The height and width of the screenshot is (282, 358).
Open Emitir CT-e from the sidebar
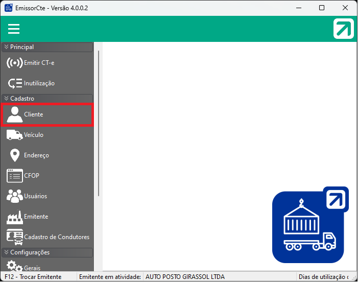(39, 63)
